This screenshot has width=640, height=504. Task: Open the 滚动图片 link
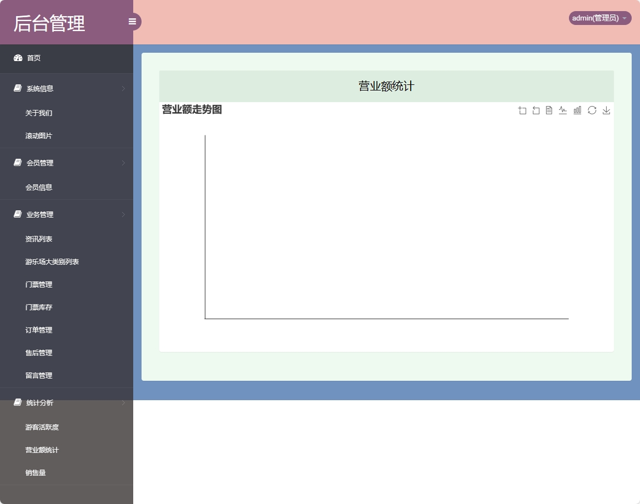[x=37, y=135]
